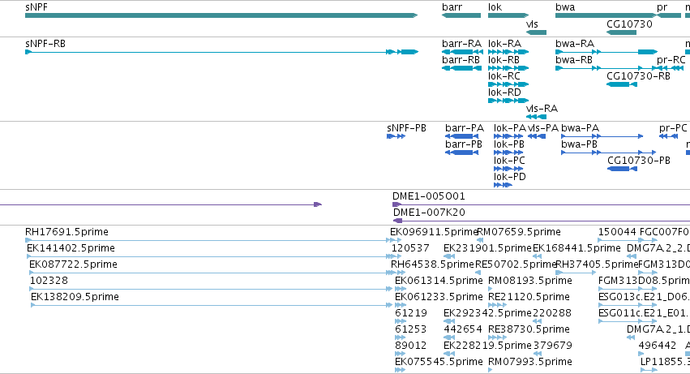Open EST labeled 496442
690x374 pixels.
click(658, 346)
